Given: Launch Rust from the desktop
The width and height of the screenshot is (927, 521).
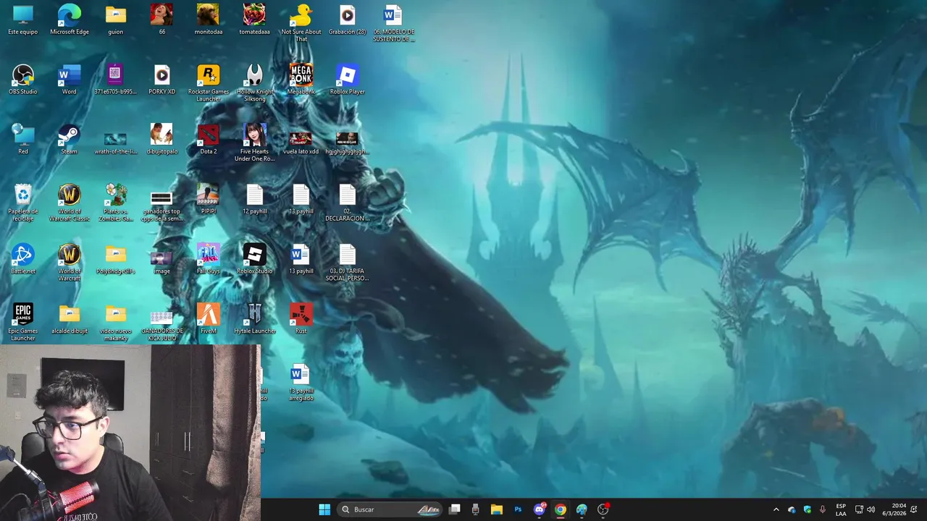Looking at the screenshot, I should 301,319.
